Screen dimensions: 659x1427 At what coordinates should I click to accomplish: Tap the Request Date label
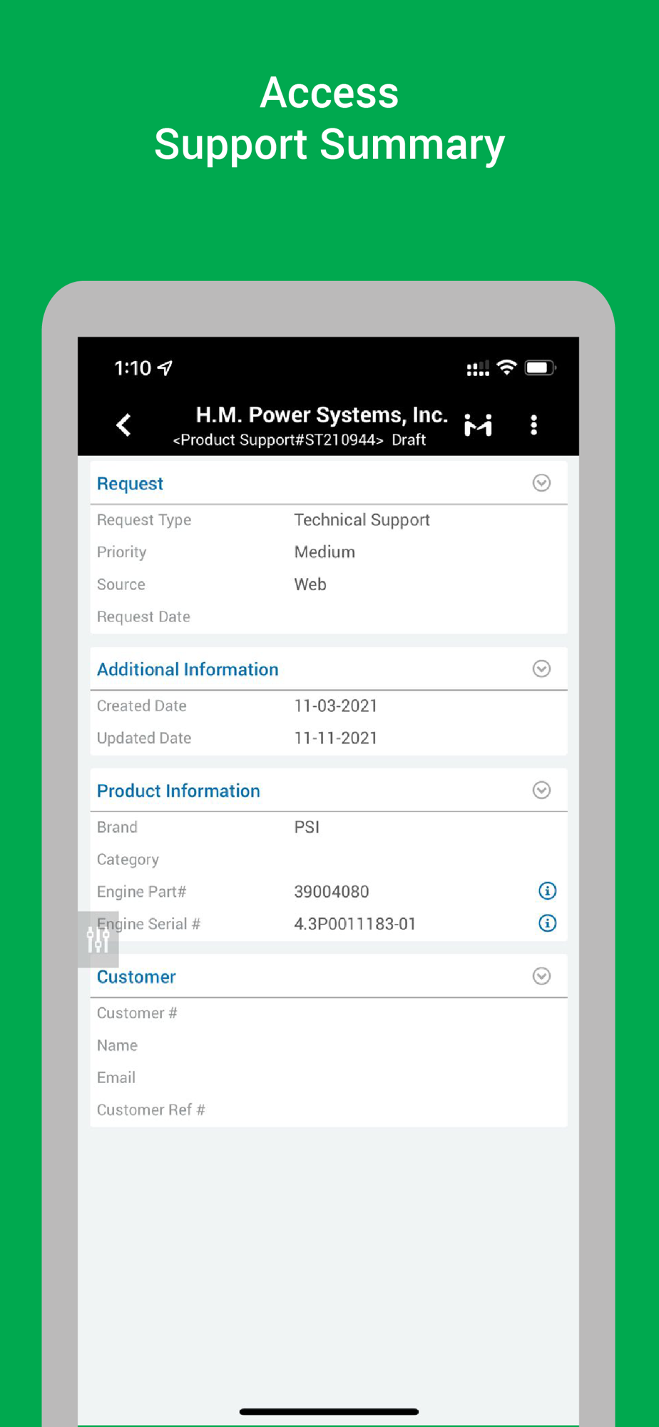[143, 616]
